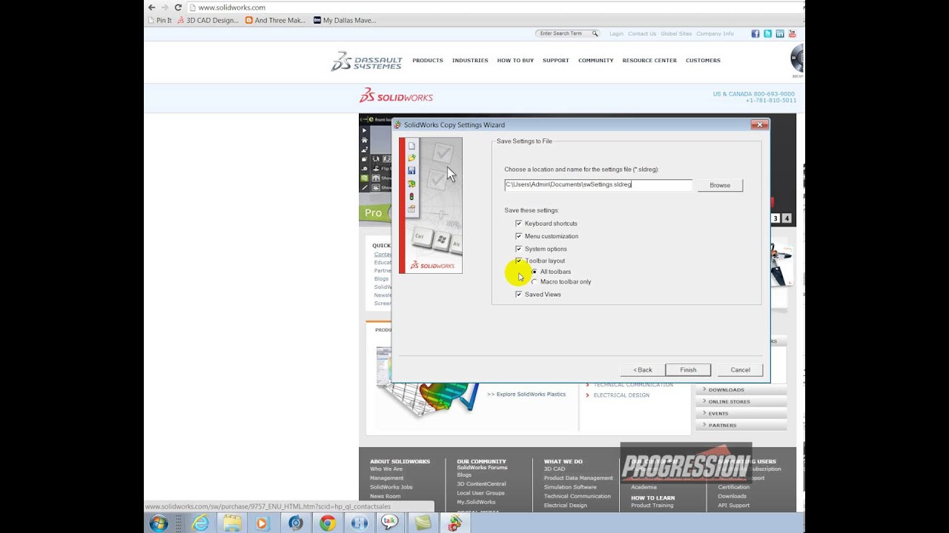This screenshot has width=949, height=533.
Task: Open the Customers menu
Action: pos(703,61)
